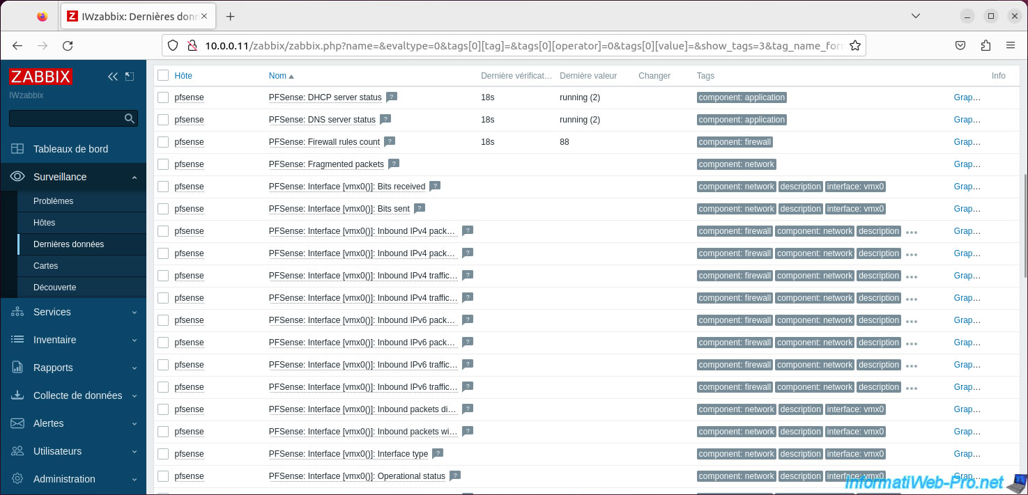Click the Inventaire list icon
The height and width of the screenshot is (495, 1028).
click(x=17, y=340)
